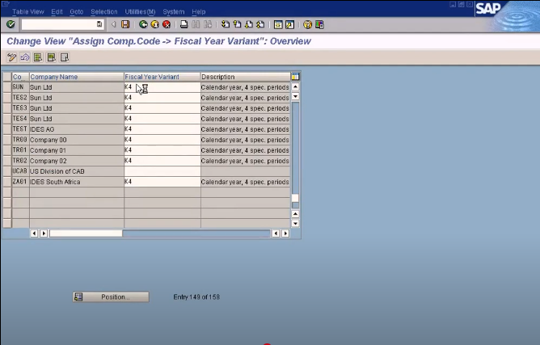This screenshot has width=540, height=345.
Task: Open the Help menu
Action: (199, 11)
